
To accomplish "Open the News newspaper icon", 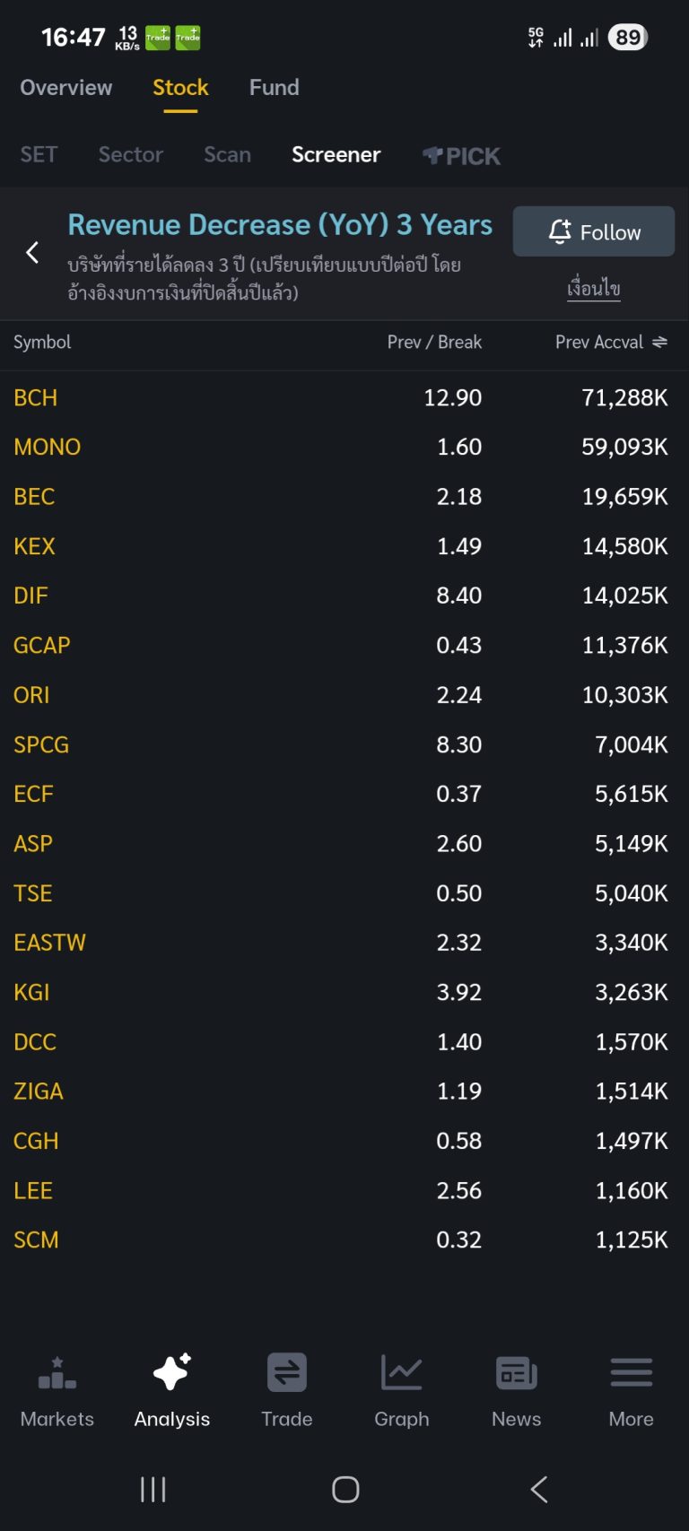I will pyautogui.click(x=516, y=1373).
